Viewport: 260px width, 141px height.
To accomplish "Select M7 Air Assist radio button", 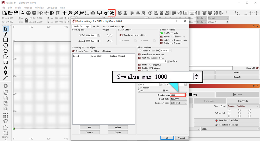I will [x=139, y=90].
